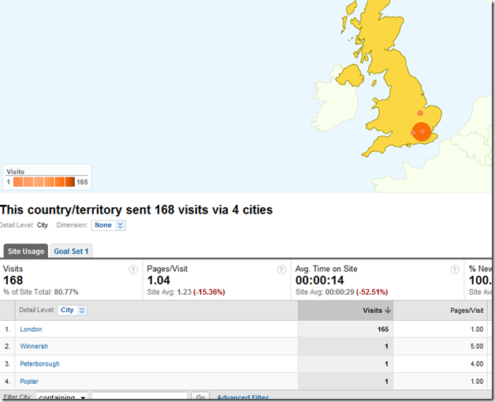Click the Visits 168 summary value
The height and width of the screenshot is (402, 495).
click(x=13, y=281)
